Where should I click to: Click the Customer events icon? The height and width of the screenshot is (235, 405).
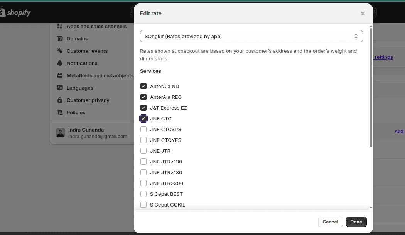pos(60,51)
